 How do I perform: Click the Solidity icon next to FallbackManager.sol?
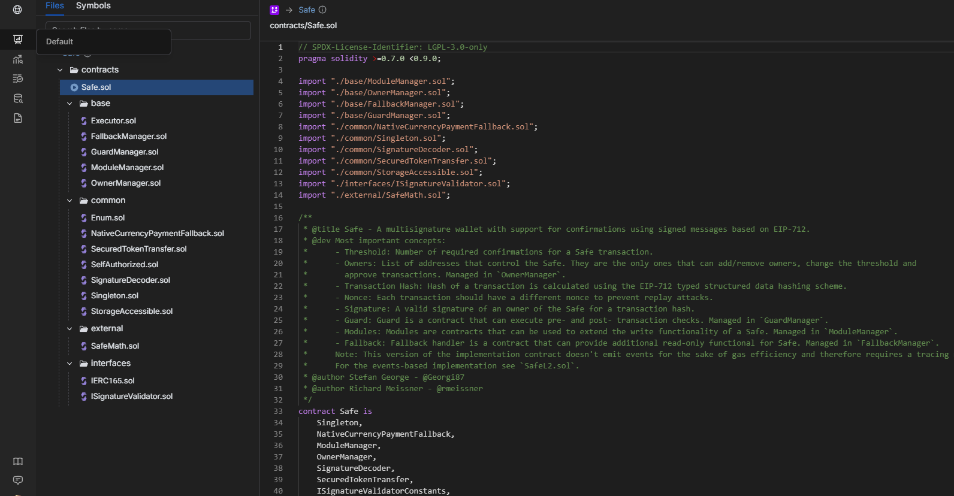[x=84, y=137]
